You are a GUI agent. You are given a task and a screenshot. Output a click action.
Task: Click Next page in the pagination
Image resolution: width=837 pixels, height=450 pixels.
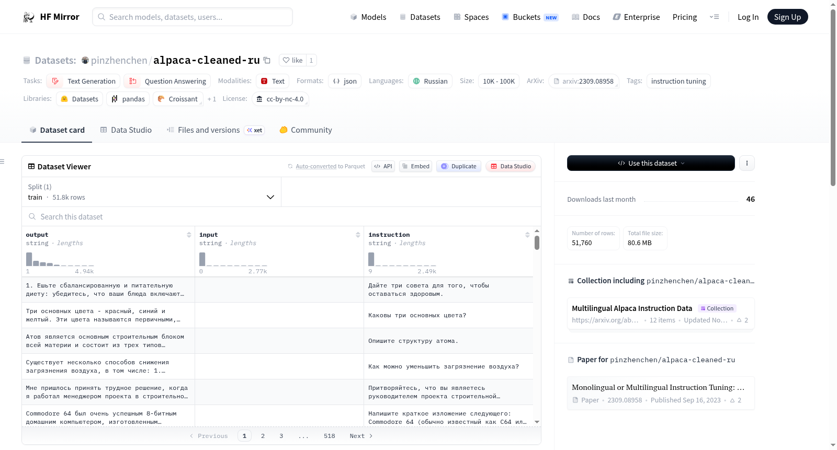pyautogui.click(x=361, y=436)
